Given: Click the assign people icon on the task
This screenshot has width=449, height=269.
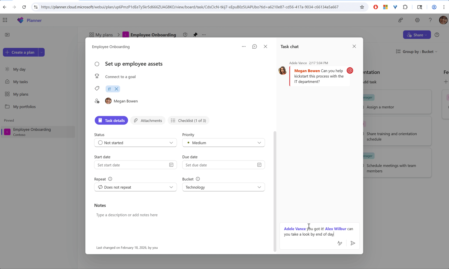Looking at the screenshot, I should (x=97, y=101).
